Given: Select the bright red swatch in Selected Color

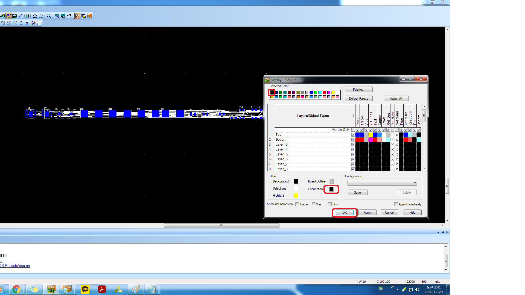Looking at the screenshot, I should tap(324, 93).
